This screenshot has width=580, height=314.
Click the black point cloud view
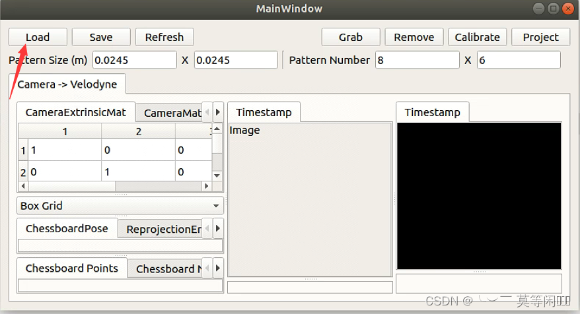479,196
